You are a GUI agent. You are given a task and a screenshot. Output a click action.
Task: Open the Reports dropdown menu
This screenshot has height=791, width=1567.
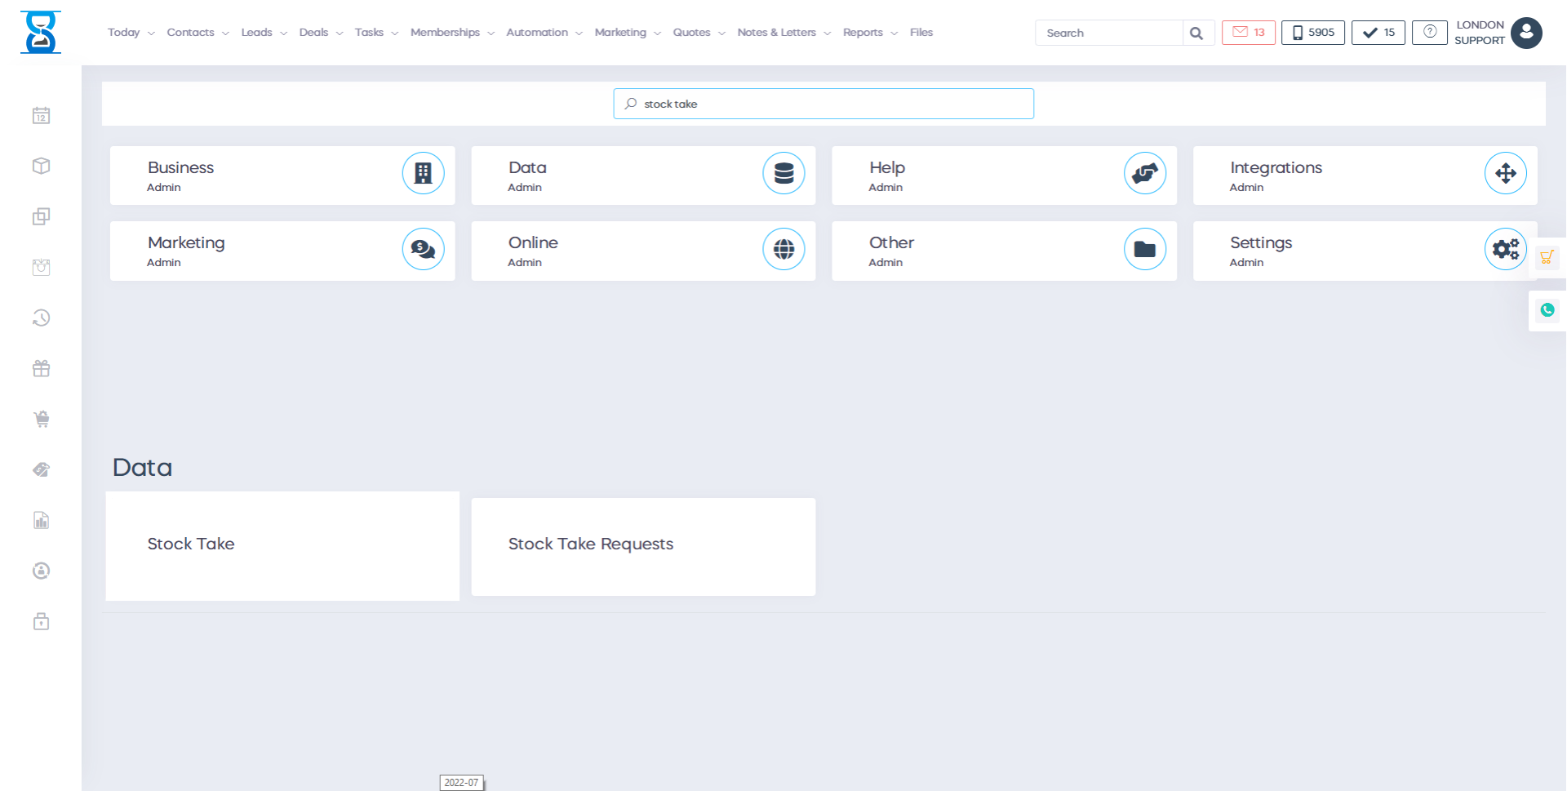tap(870, 33)
